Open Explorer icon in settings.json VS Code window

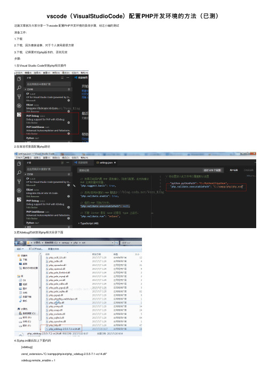(x=19, y=164)
